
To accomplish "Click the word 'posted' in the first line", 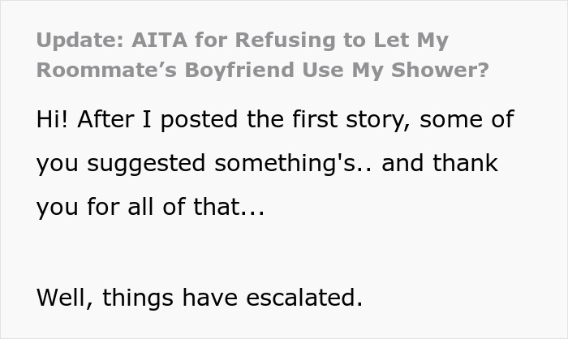I will point(200,119).
